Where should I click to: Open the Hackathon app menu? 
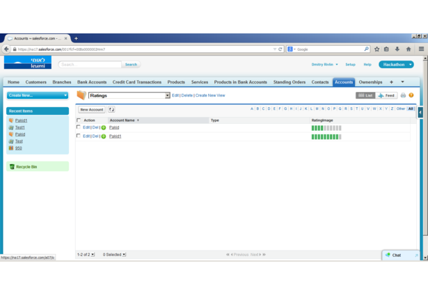(396, 65)
